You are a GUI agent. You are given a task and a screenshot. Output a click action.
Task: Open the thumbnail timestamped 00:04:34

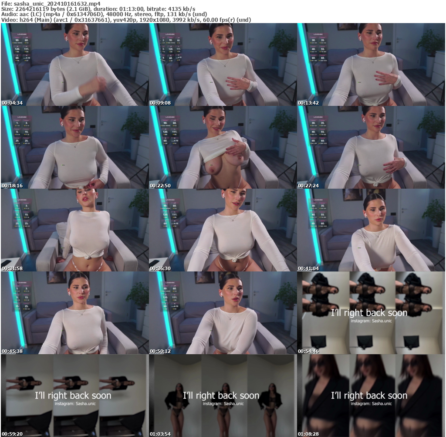click(x=74, y=64)
